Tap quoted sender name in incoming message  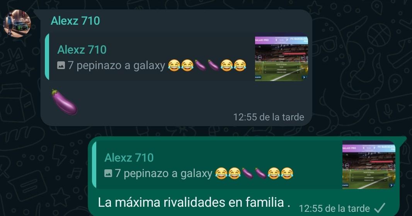point(82,49)
